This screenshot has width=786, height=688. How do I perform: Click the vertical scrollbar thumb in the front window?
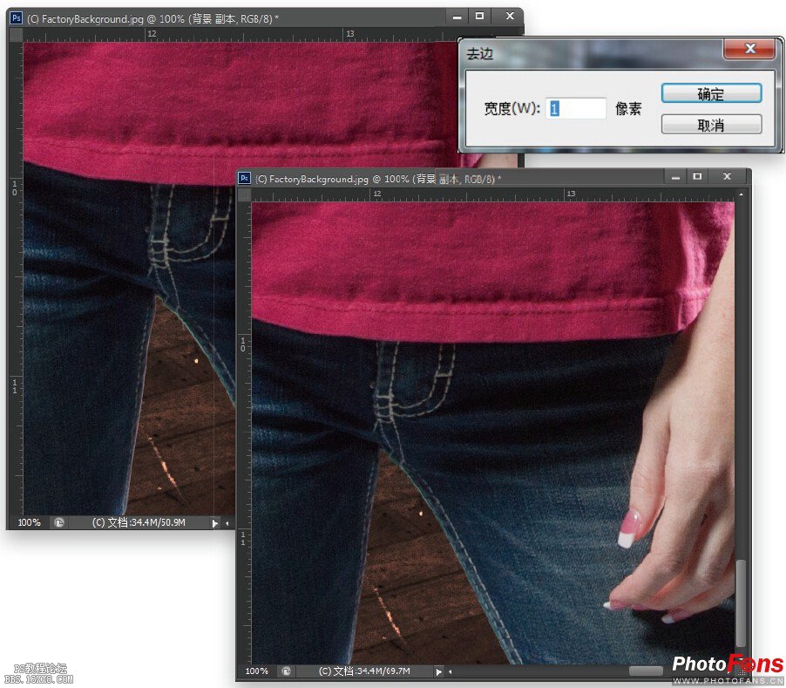coord(741,603)
